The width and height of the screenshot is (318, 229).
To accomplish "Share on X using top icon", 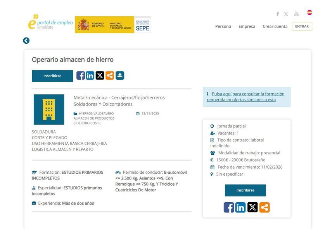I will tap(100, 75).
